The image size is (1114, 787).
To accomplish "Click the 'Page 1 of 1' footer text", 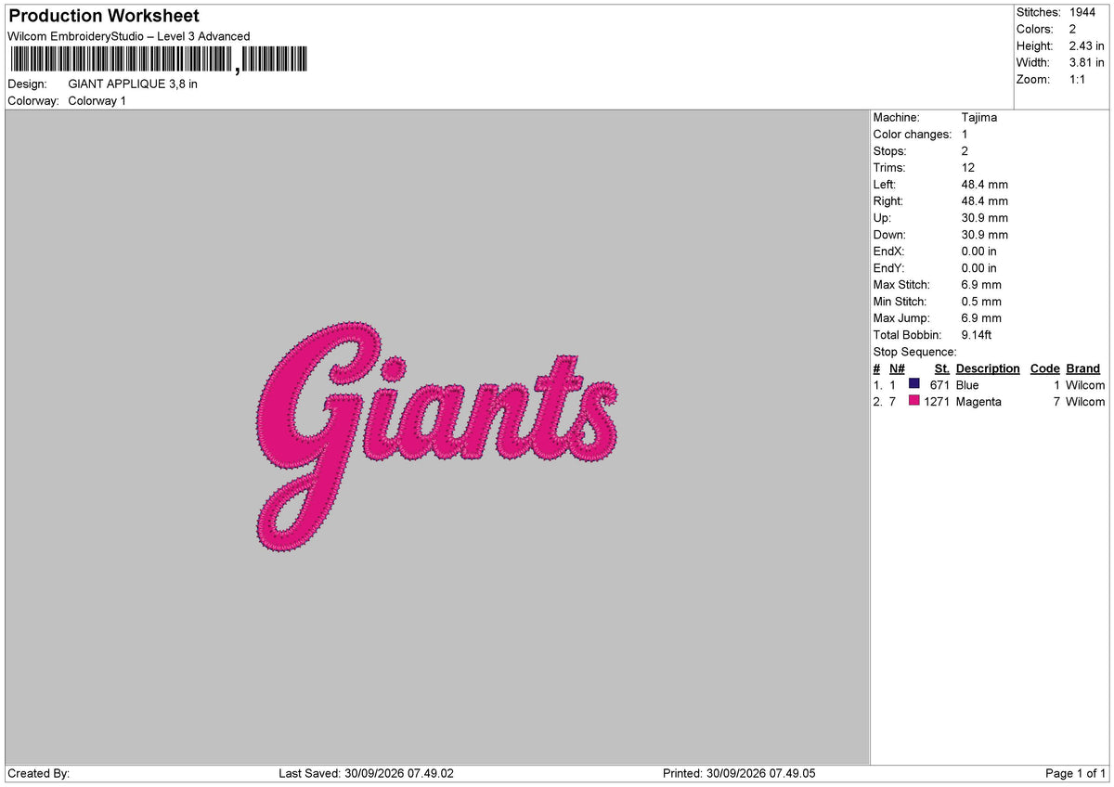I will coord(1076,773).
